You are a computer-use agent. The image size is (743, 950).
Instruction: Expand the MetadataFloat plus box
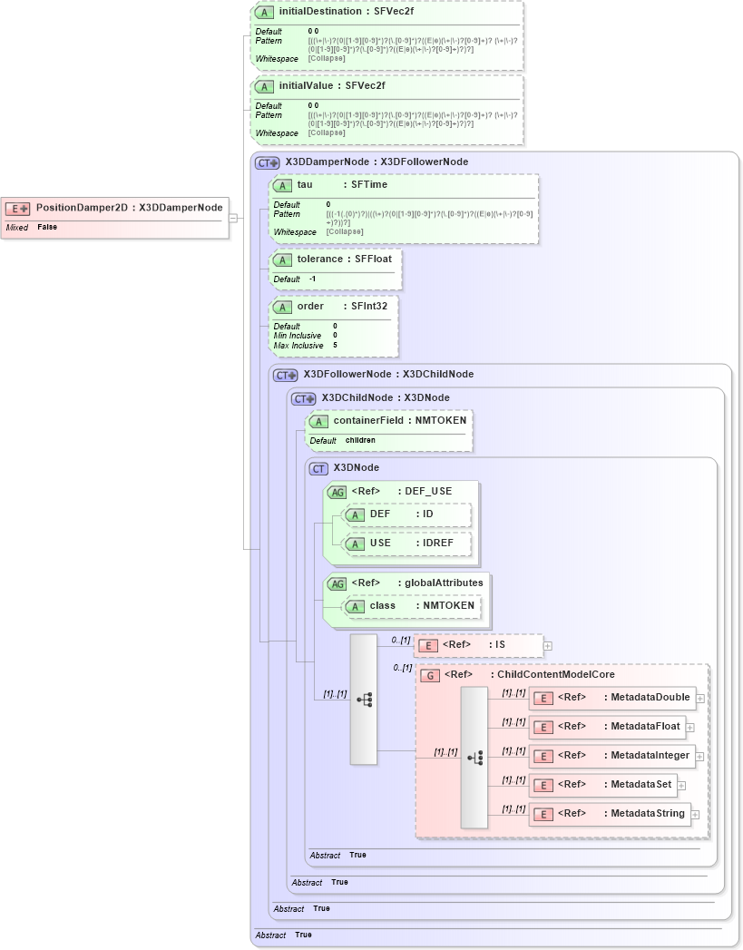[x=689, y=728]
